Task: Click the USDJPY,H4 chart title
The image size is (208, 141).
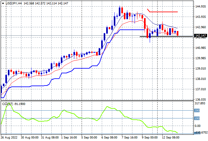Action: [x=14, y=3]
